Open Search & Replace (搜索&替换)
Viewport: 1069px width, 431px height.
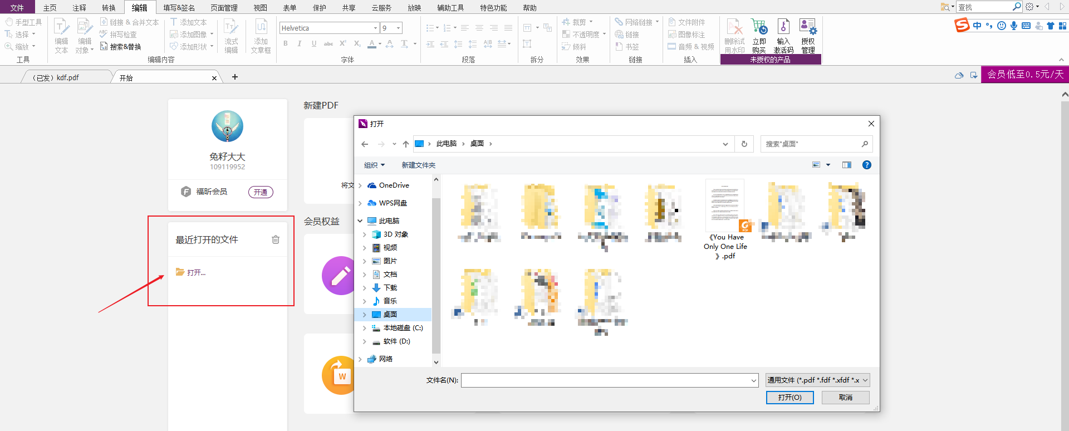tap(120, 47)
